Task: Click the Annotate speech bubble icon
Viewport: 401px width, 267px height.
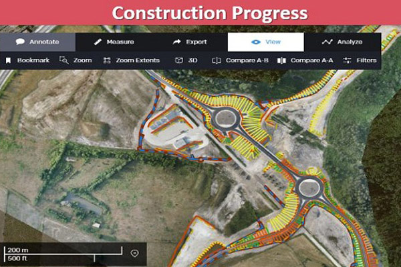Action: pyautogui.click(x=20, y=41)
